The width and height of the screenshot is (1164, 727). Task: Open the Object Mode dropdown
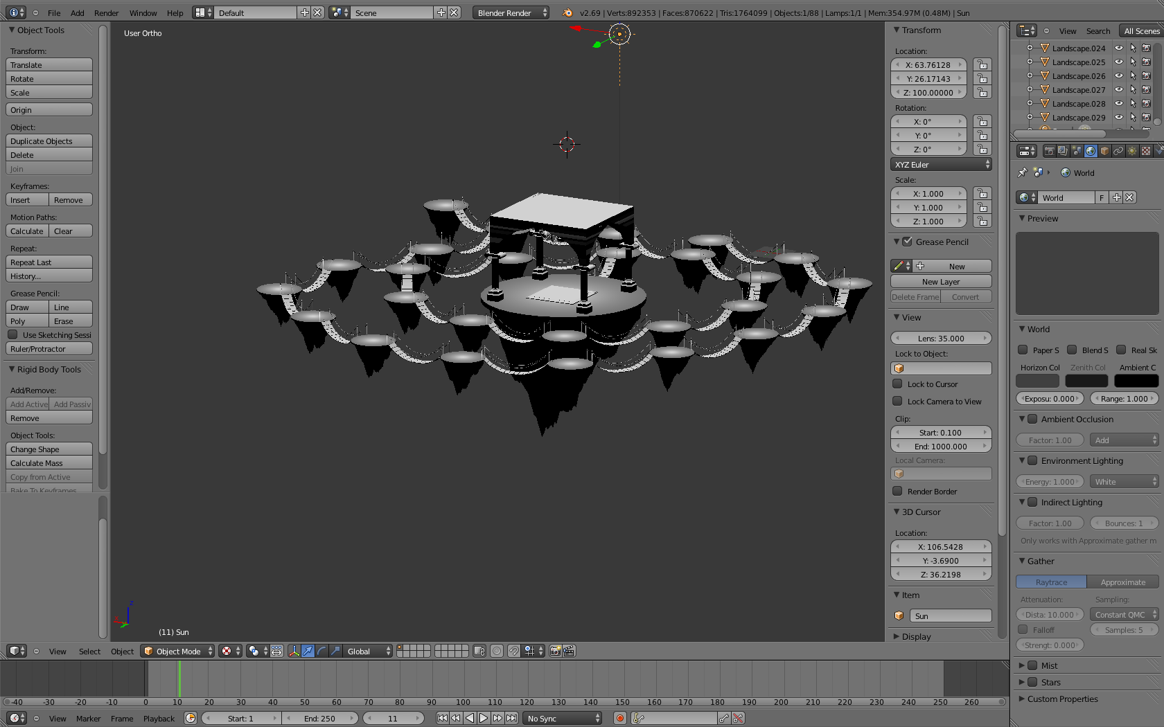point(178,651)
